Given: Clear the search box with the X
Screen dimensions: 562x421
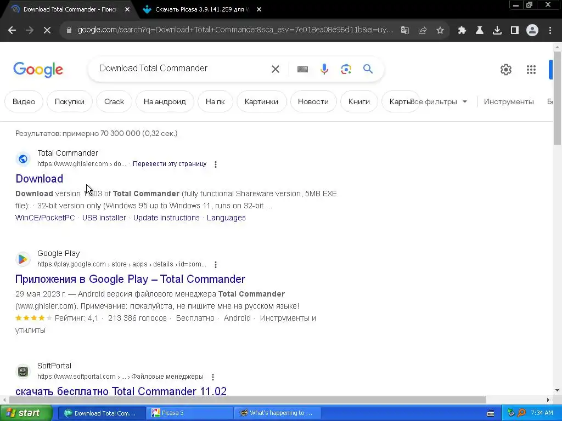Looking at the screenshot, I should click(276, 69).
